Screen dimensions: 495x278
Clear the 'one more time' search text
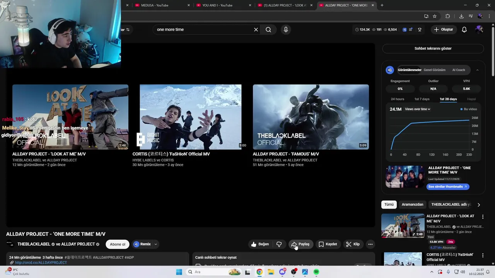[x=256, y=30]
